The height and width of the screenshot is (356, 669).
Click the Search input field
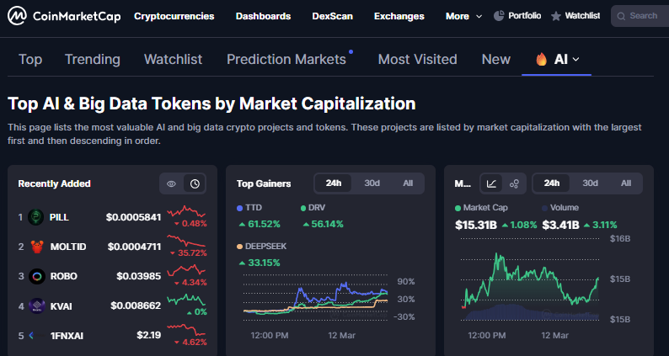point(644,16)
